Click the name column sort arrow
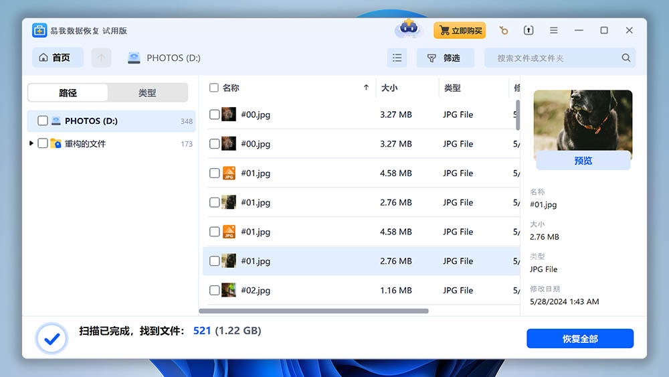The image size is (669, 377). [366, 88]
